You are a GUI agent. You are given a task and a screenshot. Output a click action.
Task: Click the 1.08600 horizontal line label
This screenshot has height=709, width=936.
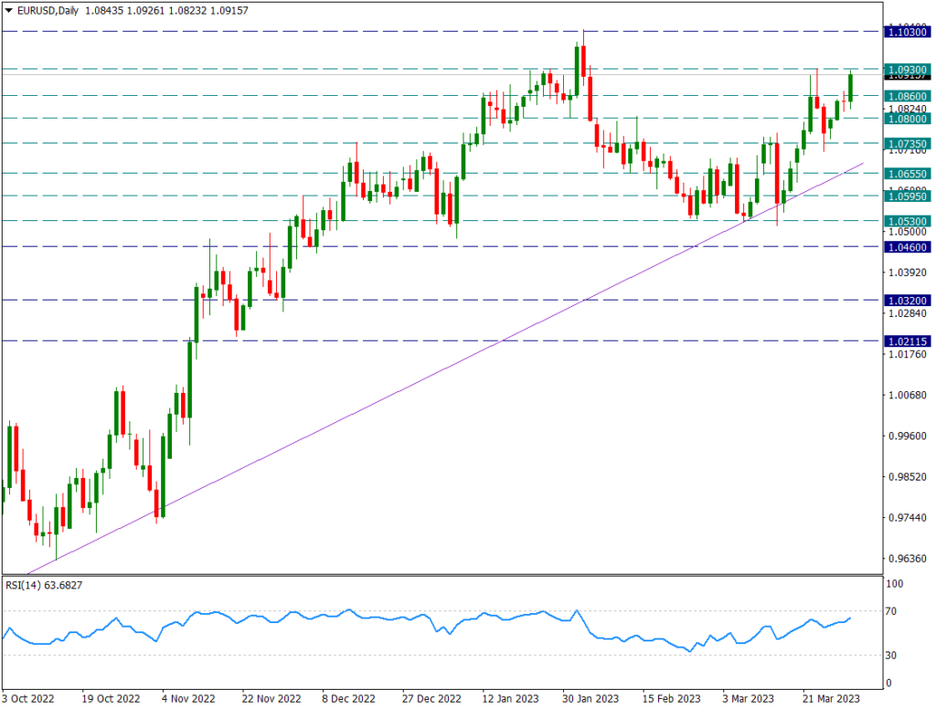click(x=907, y=96)
